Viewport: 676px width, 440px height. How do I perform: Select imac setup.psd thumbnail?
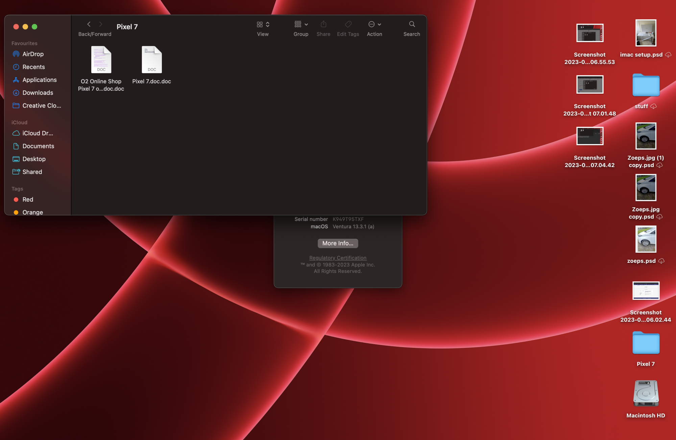pyautogui.click(x=645, y=33)
